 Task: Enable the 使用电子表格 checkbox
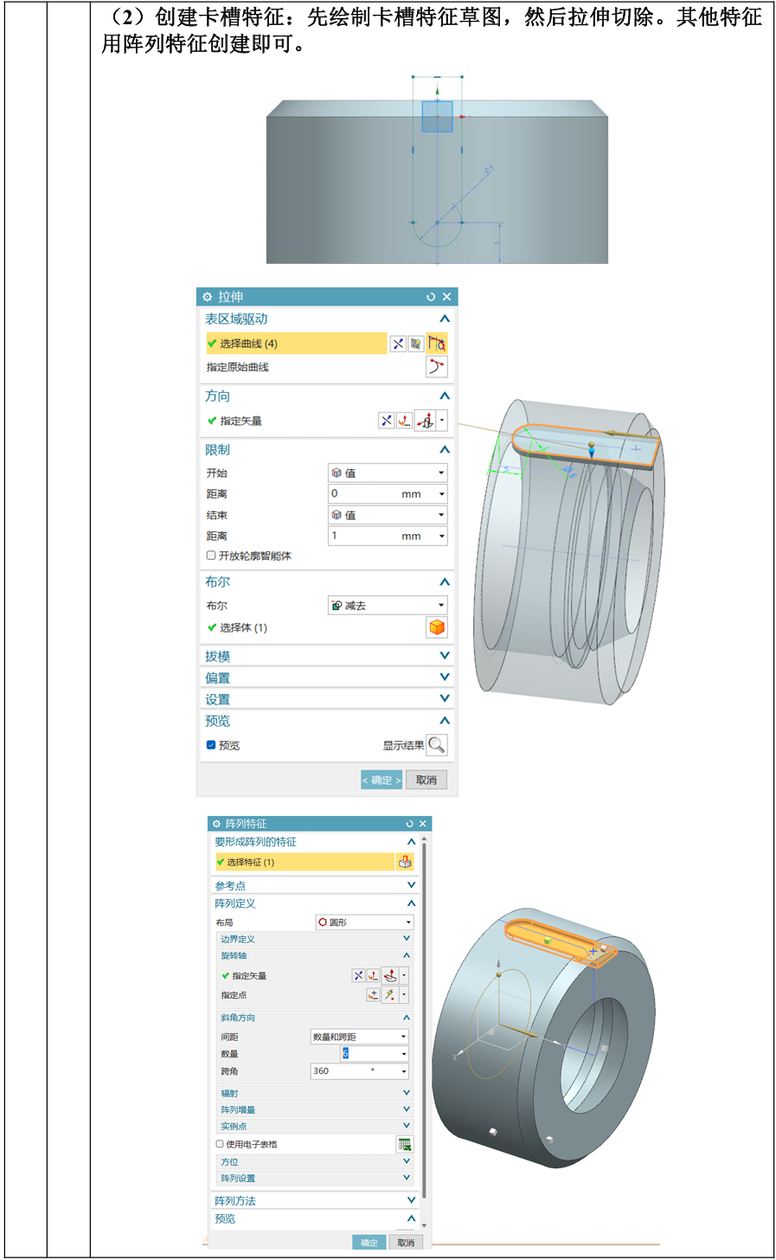220,1144
